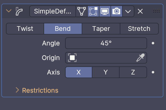Toggle On Cage vertex display icon

coord(82,11)
